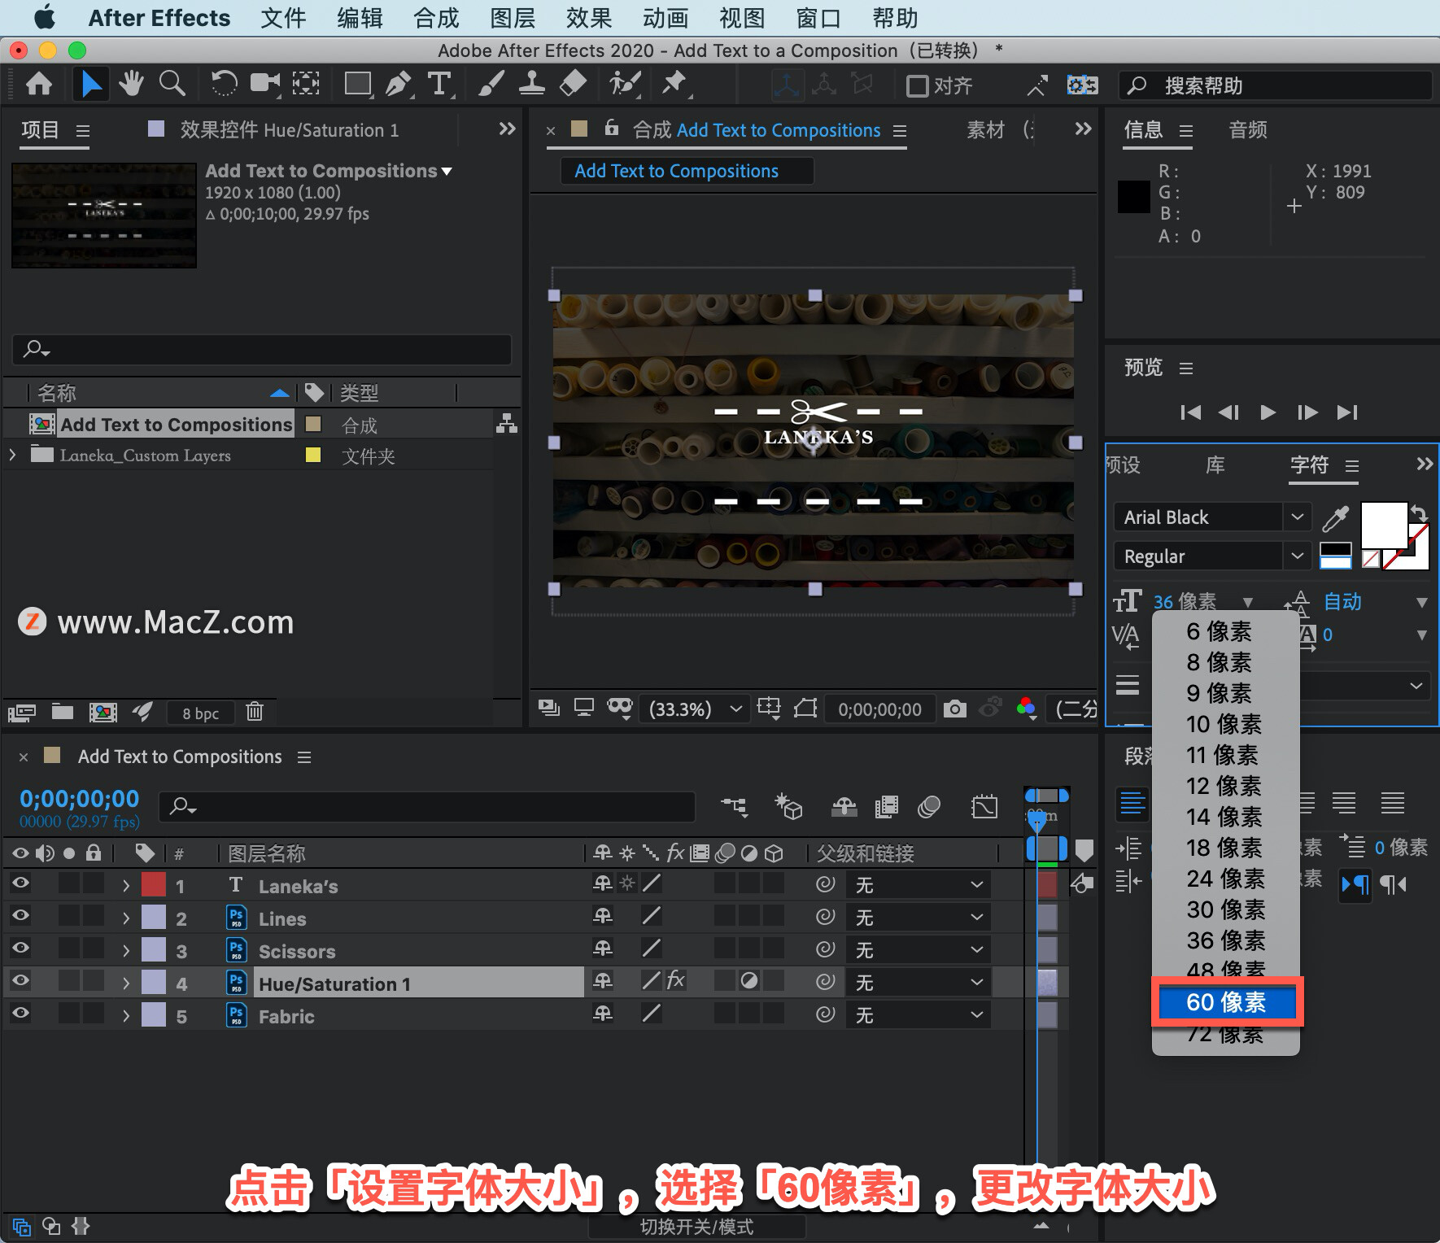Play the preview
This screenshot has height=1243, width=1440.
tap(1268, 412)
